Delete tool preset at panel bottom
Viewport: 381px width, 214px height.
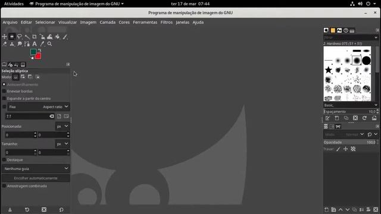click(44, 210)
